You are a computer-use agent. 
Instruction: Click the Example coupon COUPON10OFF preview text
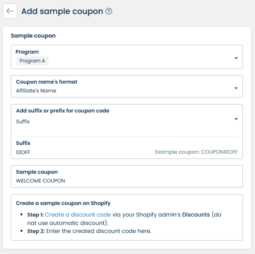[x=196, y=152]
